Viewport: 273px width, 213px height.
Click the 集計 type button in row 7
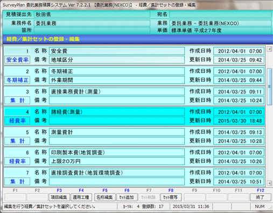coord(17,181)
